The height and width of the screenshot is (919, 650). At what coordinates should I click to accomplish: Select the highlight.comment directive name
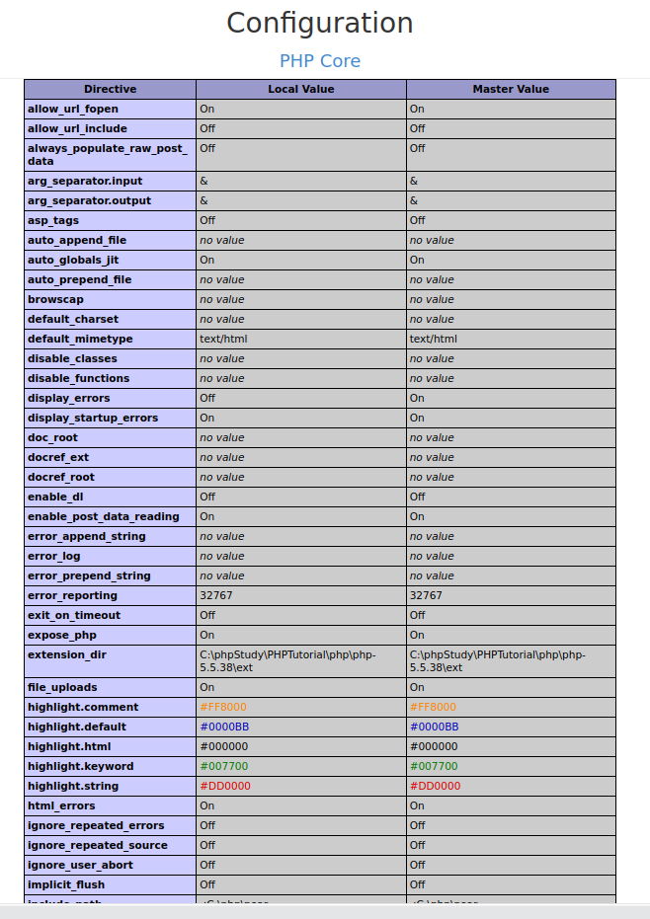click(83, 708)
